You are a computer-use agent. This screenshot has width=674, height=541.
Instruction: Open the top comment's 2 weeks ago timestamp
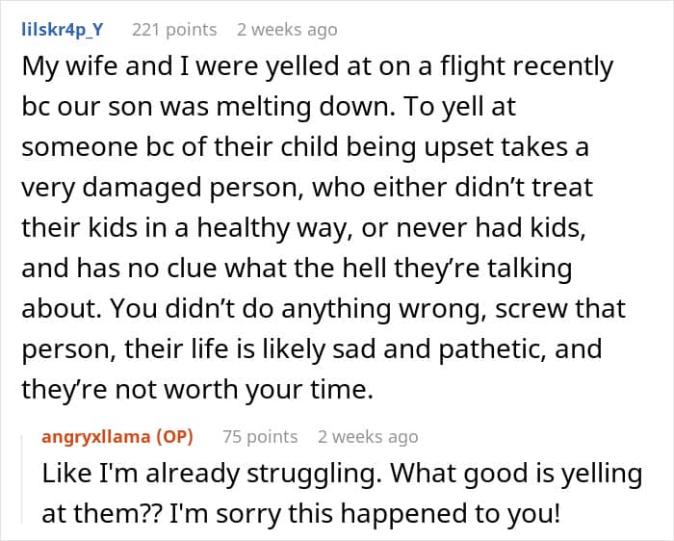[x=287, y=30]
